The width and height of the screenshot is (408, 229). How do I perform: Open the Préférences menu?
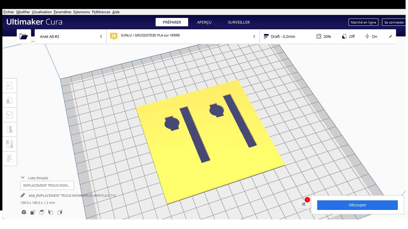point(101,12)
